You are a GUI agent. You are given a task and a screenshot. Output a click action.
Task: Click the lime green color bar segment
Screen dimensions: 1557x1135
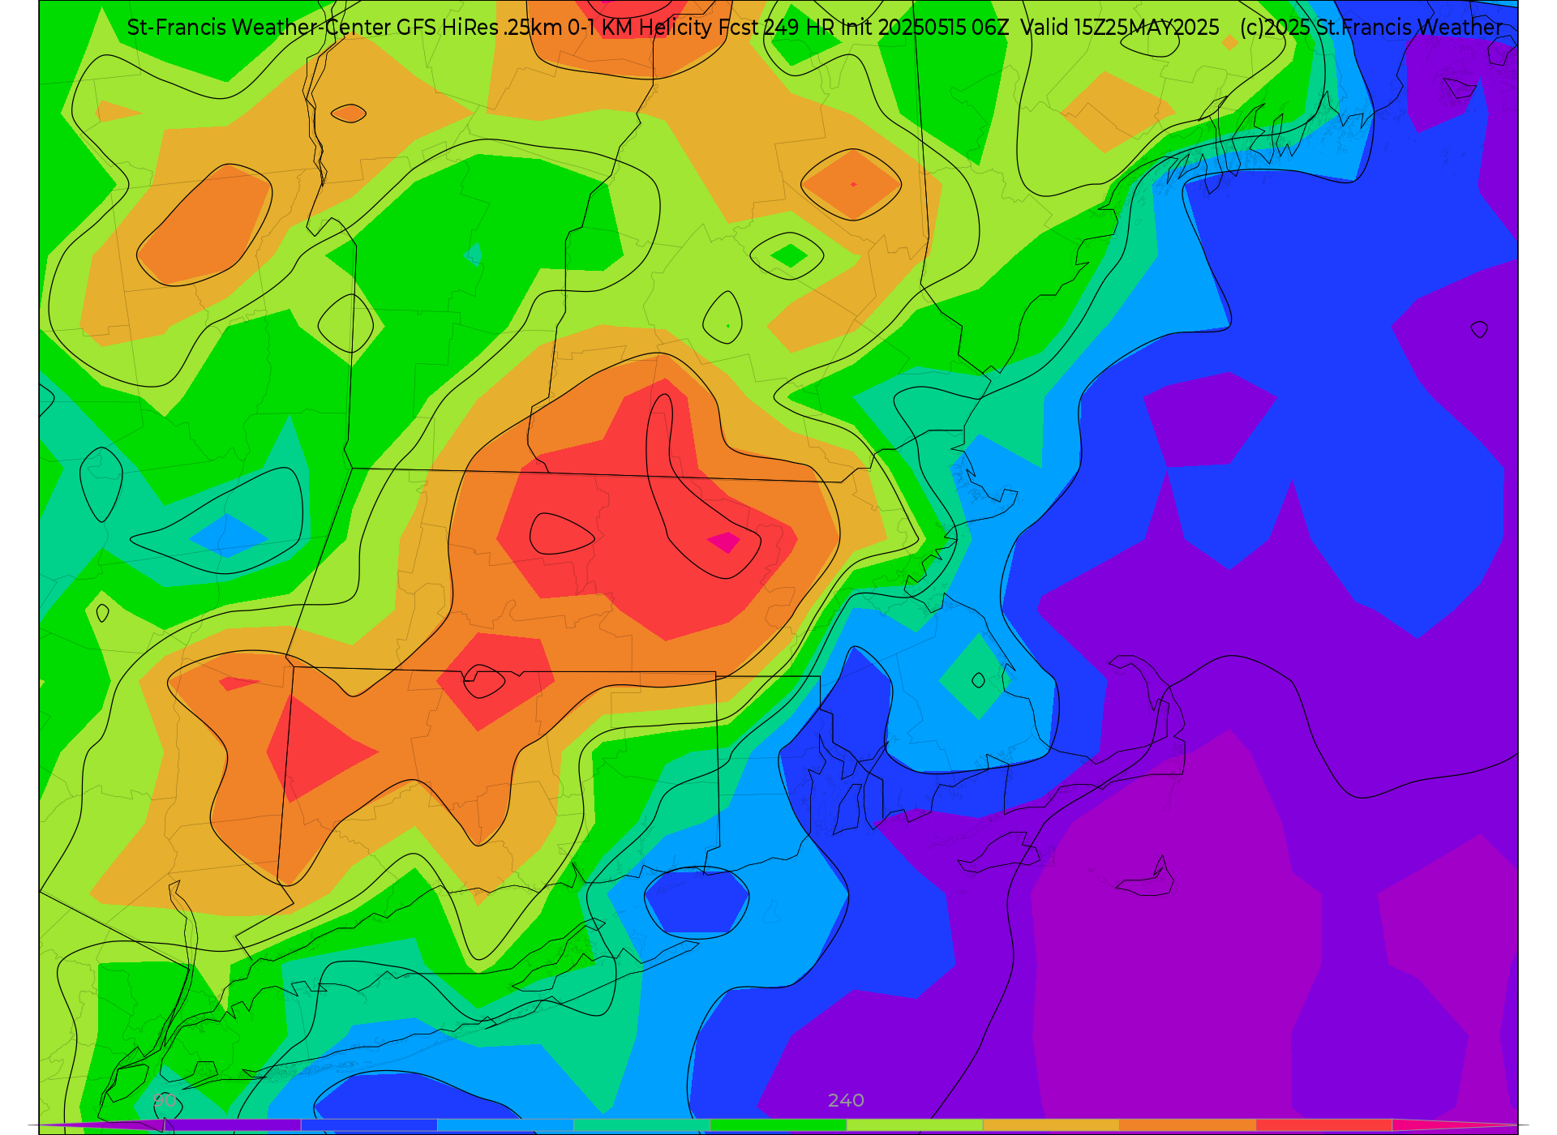coord(915,1125)
